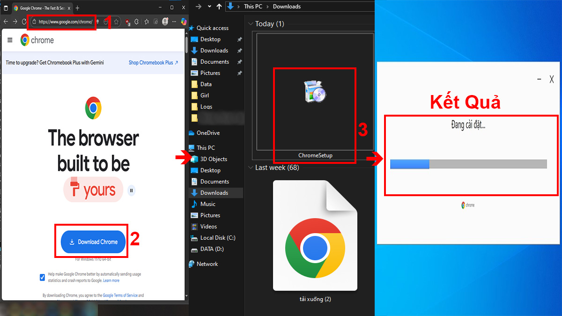Viewport: 562px width, 316px height.
Task: Open the Favorites list icon
Action: 147,22
